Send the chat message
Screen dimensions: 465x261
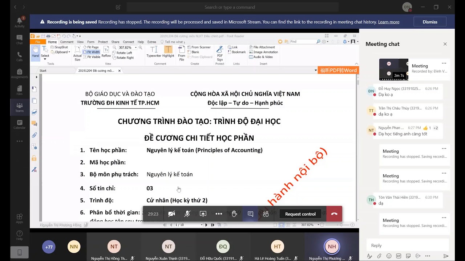click(x=446, y=256)
